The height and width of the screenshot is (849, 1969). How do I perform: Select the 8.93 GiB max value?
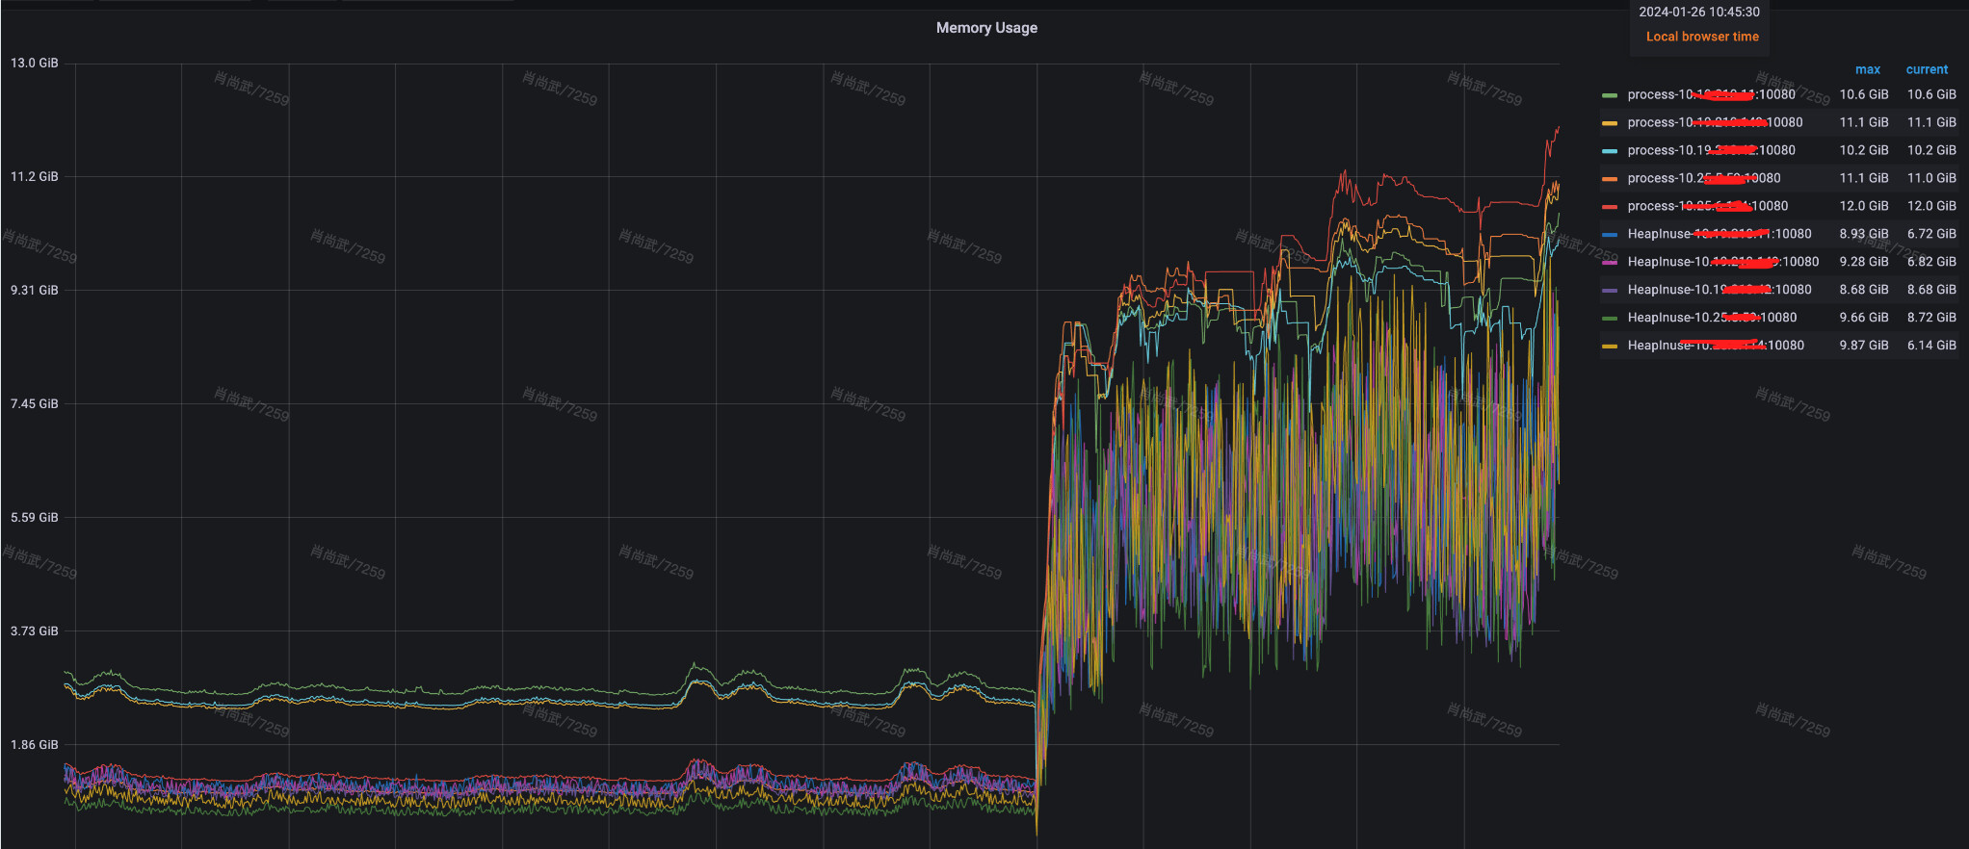coord(1863,234)
